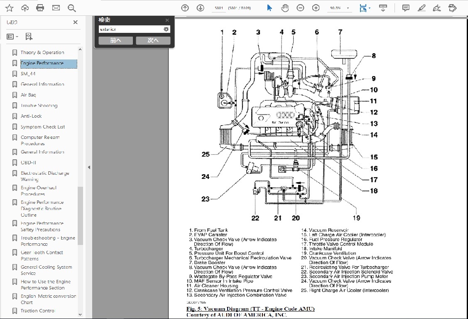Click the search box settings gear
Screen dimensions: 468x319
pos(166,29)
